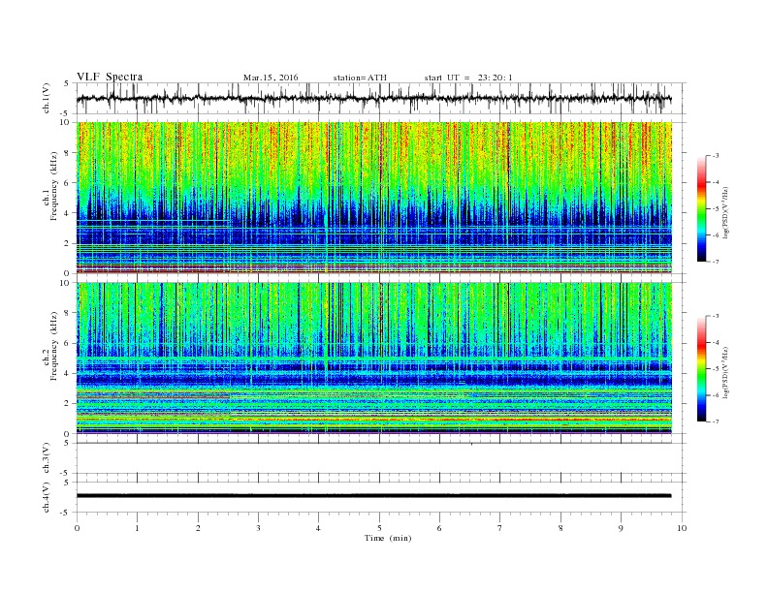Click the "-5" tick on the ch.2 colorbar
This screenshot has width=768, height=593.
715,368
